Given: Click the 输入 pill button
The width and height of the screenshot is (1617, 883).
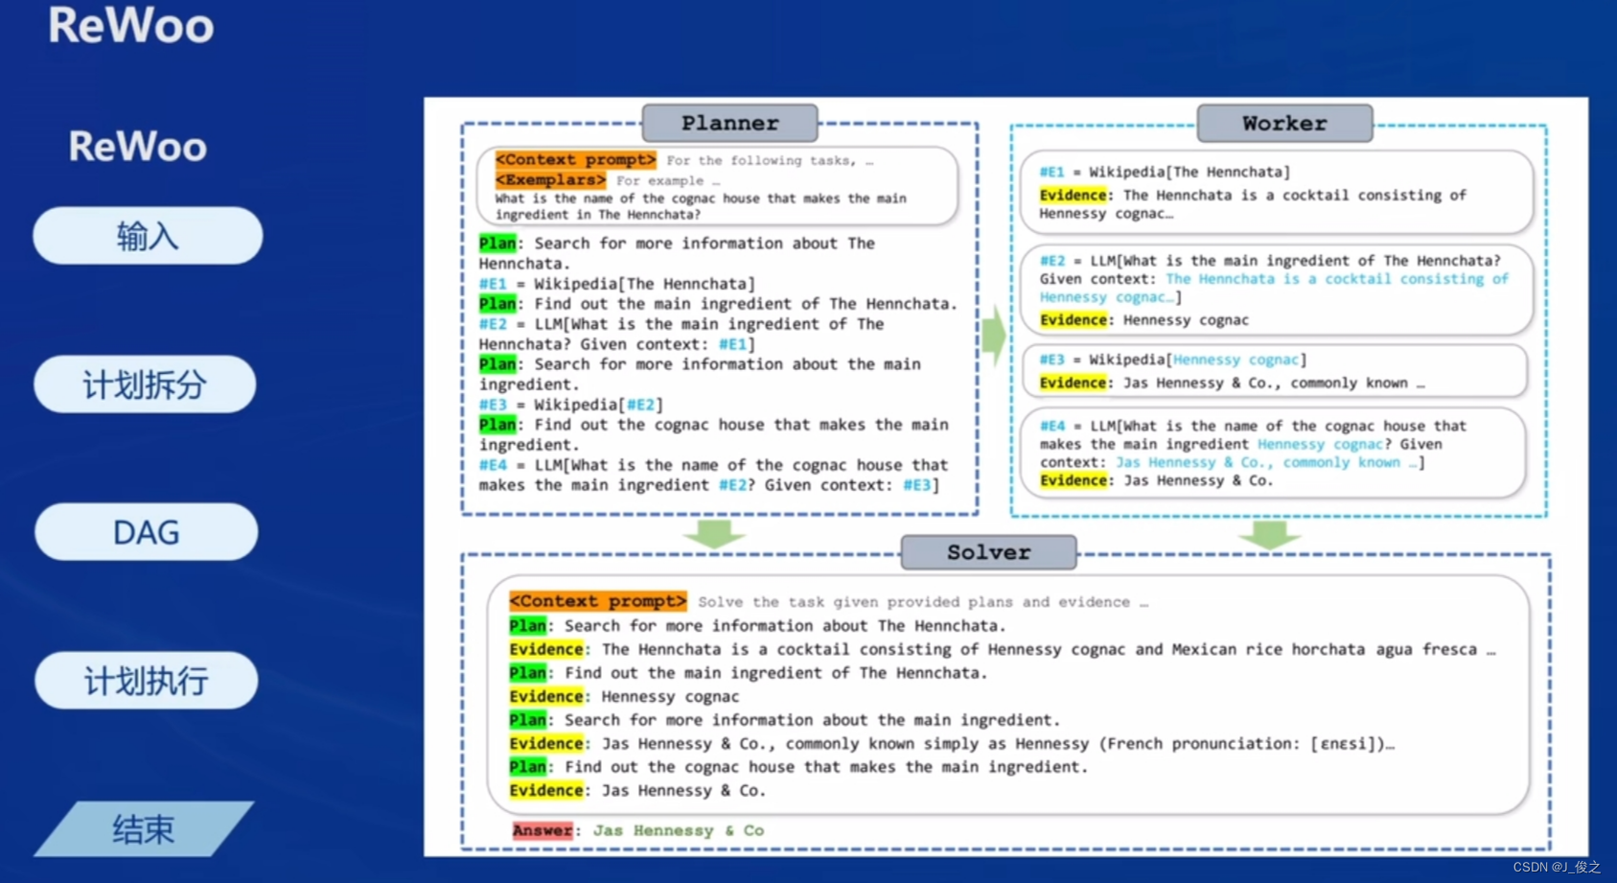Looking at the screenshot, I should (148, 236).
